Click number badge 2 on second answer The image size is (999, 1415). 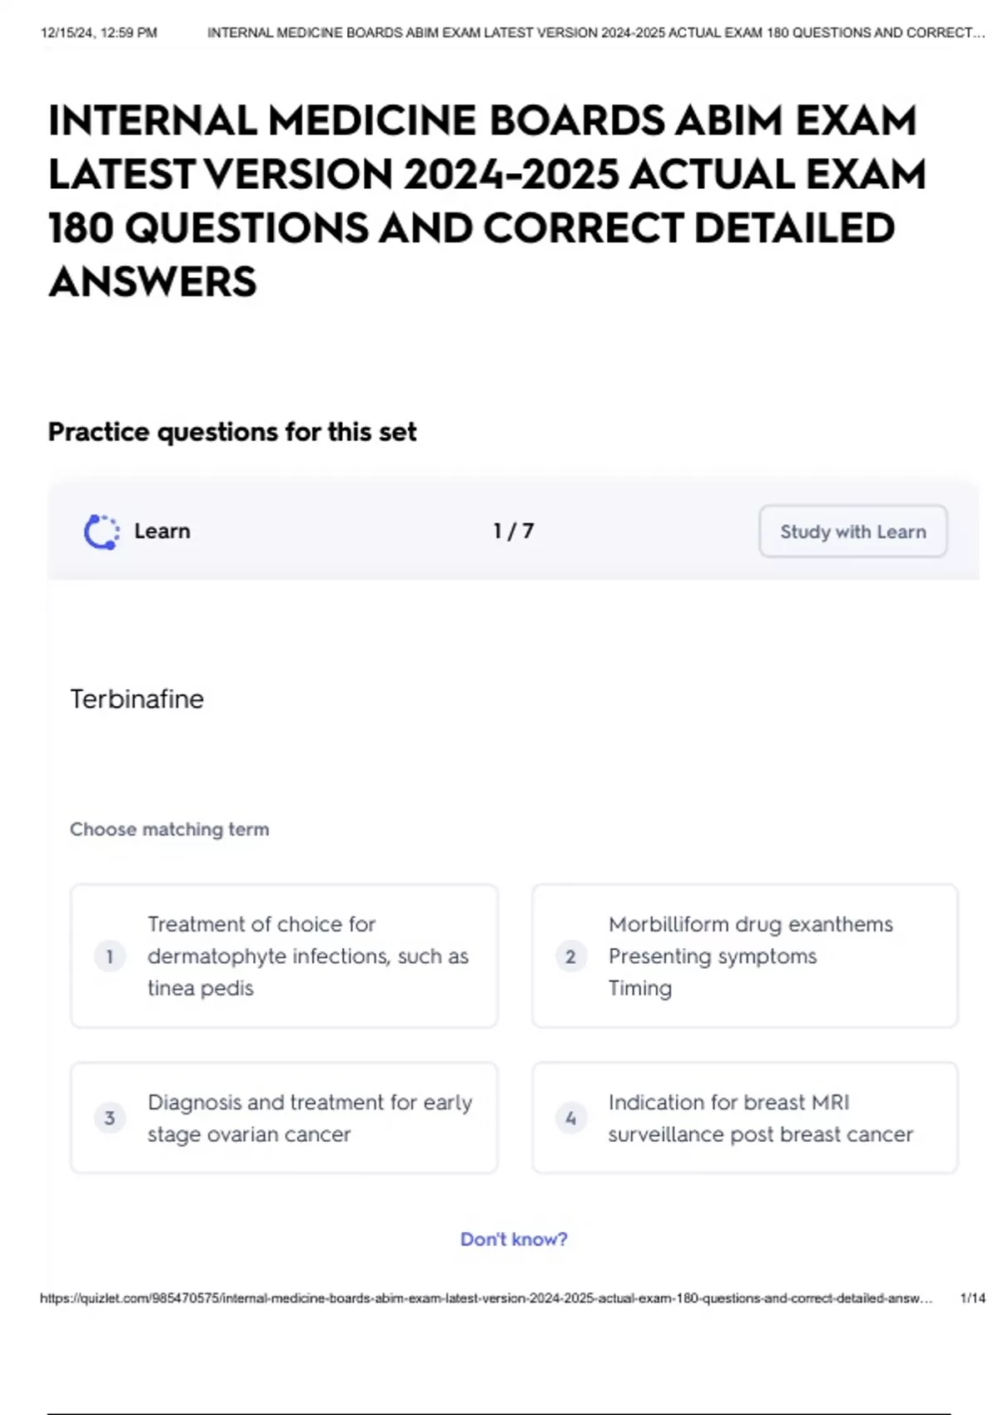[570, 956]
